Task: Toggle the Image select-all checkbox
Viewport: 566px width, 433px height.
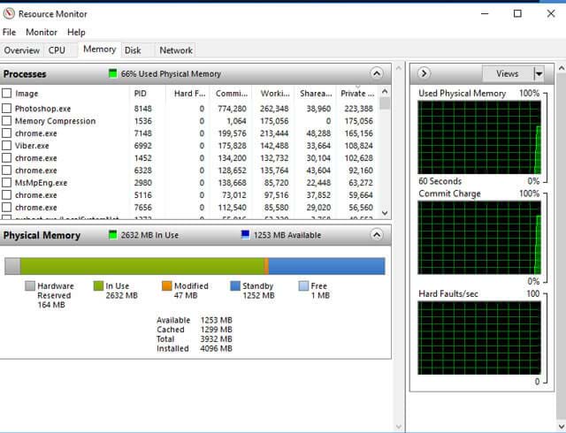Action: click(x=7, y=94)
